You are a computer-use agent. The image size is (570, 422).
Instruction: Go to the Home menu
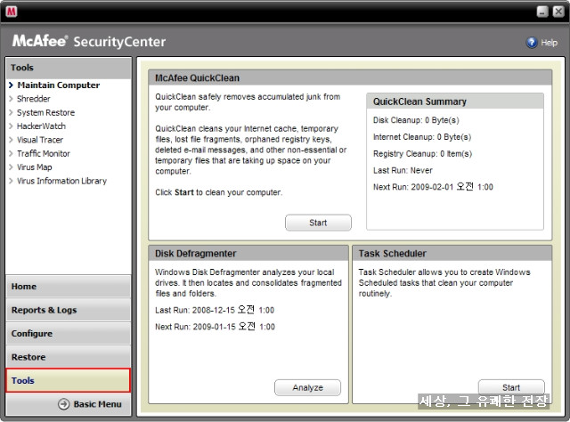point(69,287)
